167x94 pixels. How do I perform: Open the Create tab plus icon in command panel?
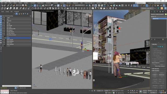coord(152,11)
